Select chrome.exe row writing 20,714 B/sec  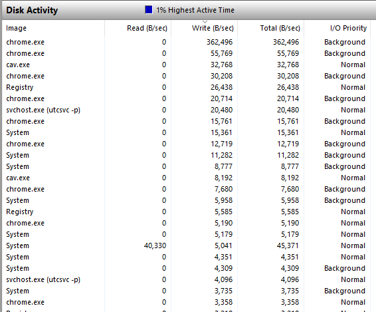pyautogui.click(x=186, y=98)
